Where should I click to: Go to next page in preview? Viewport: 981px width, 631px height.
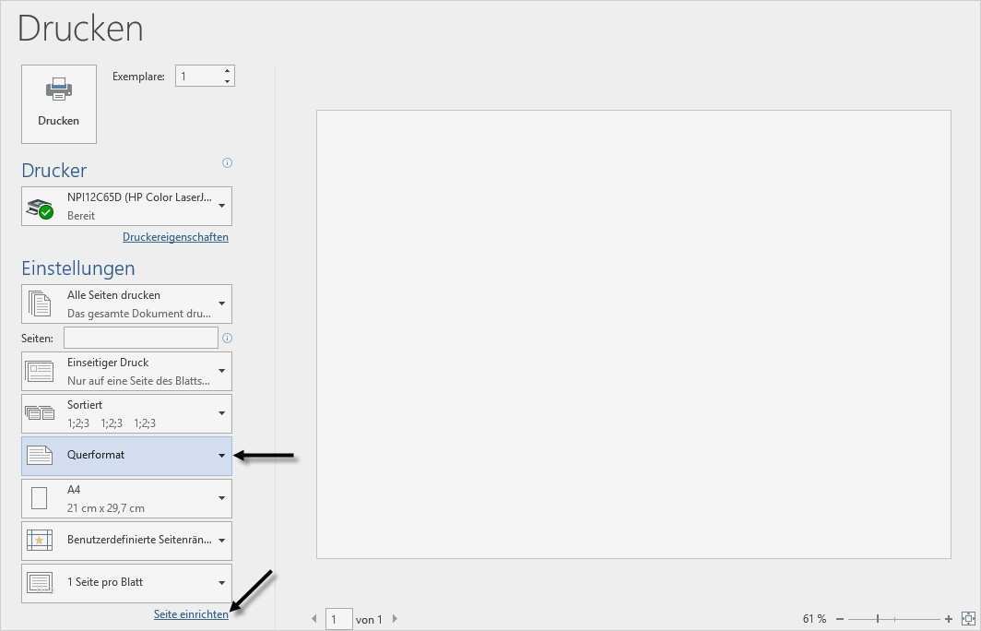coord(395,619)
